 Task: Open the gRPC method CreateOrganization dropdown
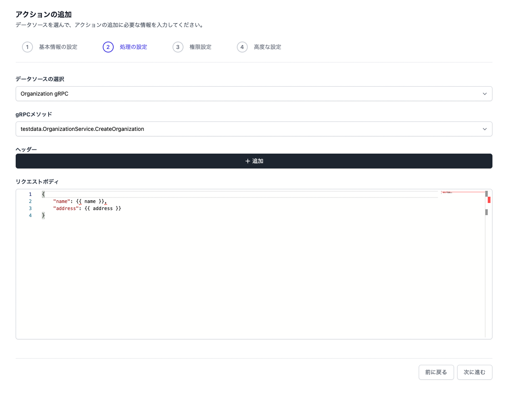[254, 129]
